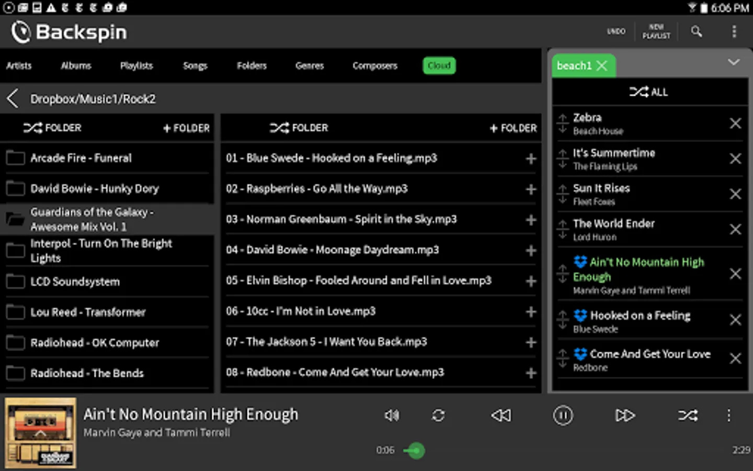Switch to the Playlists tab
The height and width of the screenshot is (471, 753).
point(136,65)
